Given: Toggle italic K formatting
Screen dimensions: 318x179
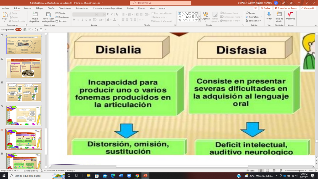Looking at the screenshot, I should [x=78, y=20].
